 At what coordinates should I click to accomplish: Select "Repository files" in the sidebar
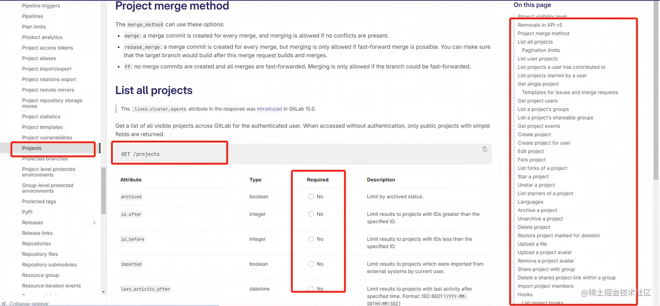pos(40,254)
